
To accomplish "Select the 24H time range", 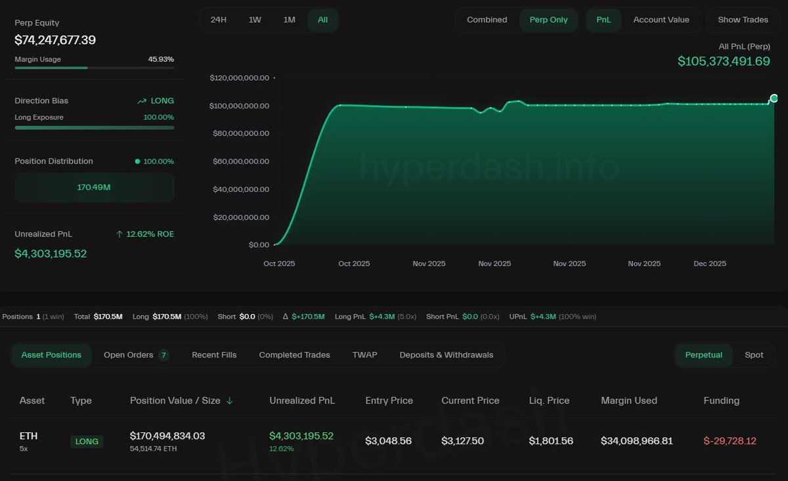I will coord(219,20).
